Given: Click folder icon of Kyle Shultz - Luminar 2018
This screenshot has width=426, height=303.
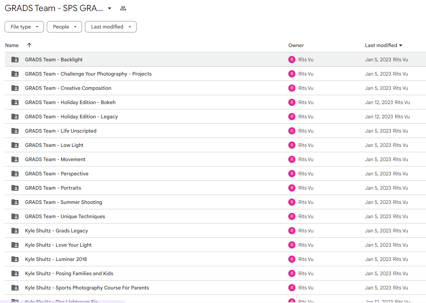Looking at the screenshot, I should tap(15, 259).
